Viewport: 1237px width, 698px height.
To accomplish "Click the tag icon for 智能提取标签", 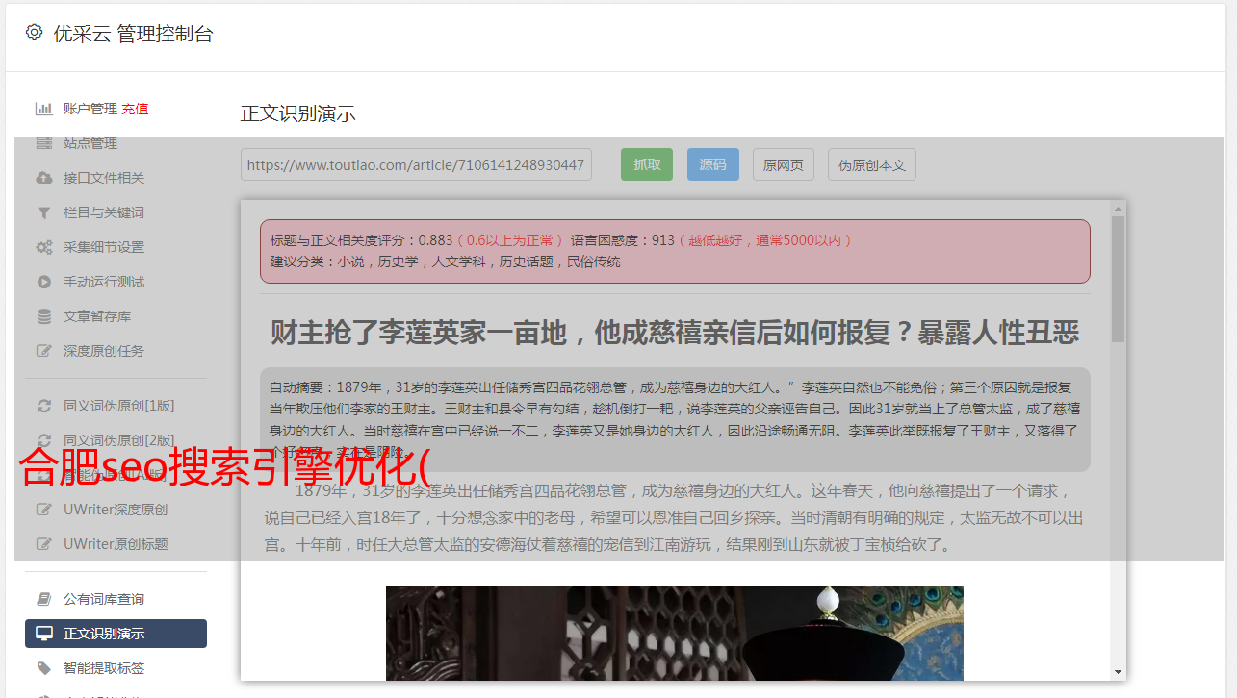I will (43, 668).
